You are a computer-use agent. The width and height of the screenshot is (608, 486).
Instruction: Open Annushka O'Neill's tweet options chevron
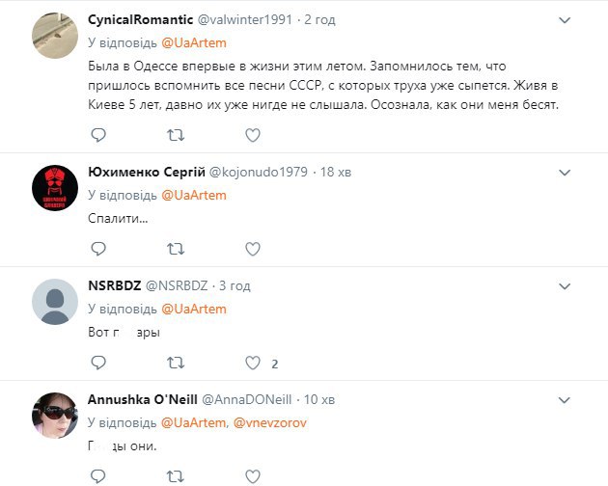pos(566,399)
